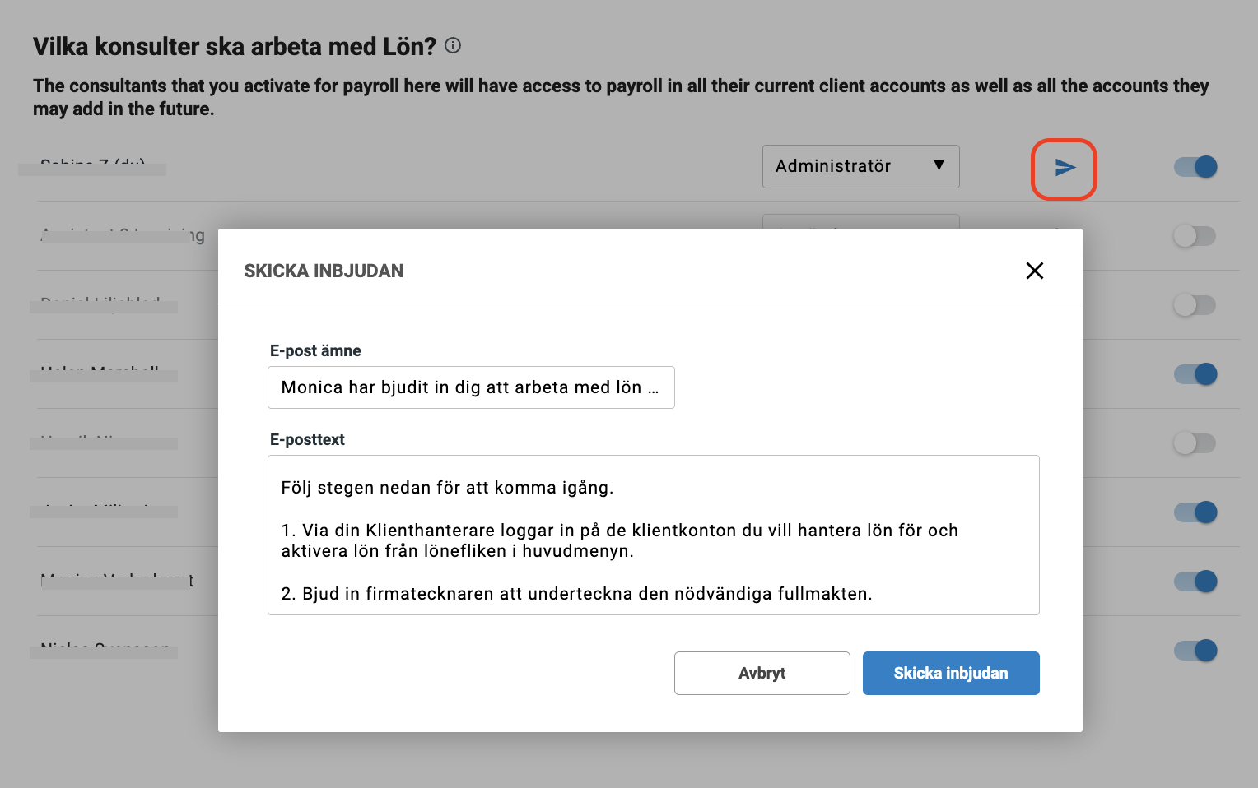Open the Administratör role dropdown
This screenshot has width=1258, height=788.
pyautogui.click(x=860, y=166)
